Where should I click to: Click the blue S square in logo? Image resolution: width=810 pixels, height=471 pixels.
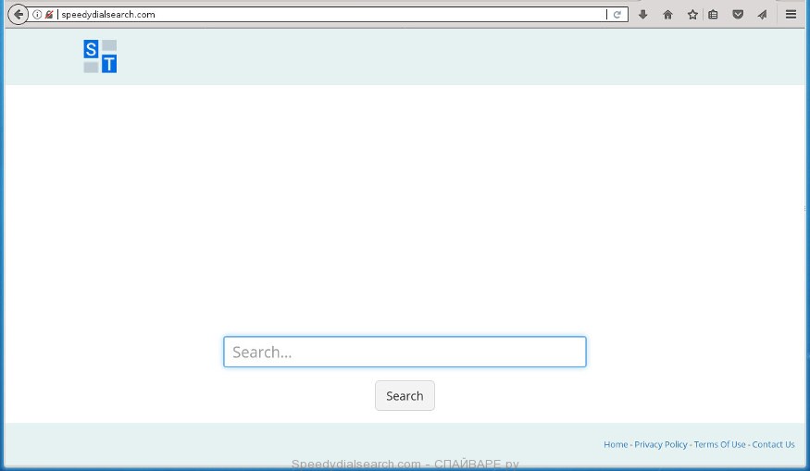(x=91, y=48)
